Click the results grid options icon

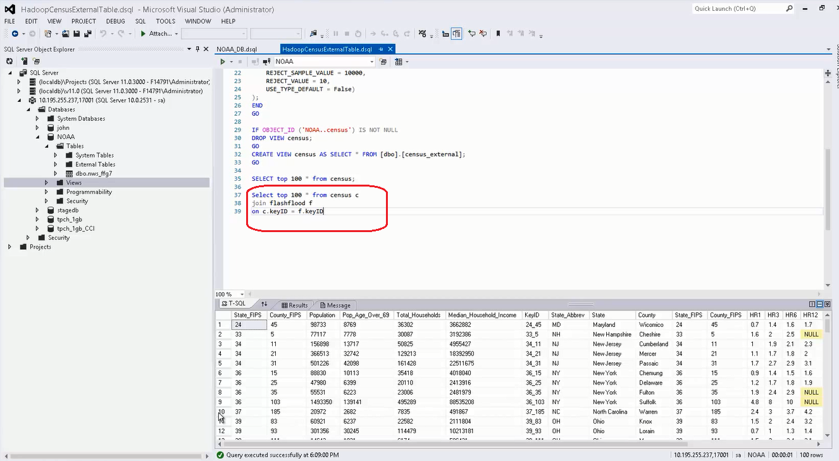[x=399, y=62]
